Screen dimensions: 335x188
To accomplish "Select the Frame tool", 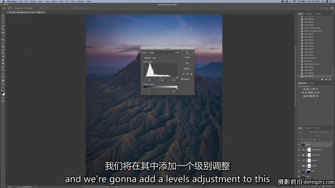I will click(x=3, y=33).
